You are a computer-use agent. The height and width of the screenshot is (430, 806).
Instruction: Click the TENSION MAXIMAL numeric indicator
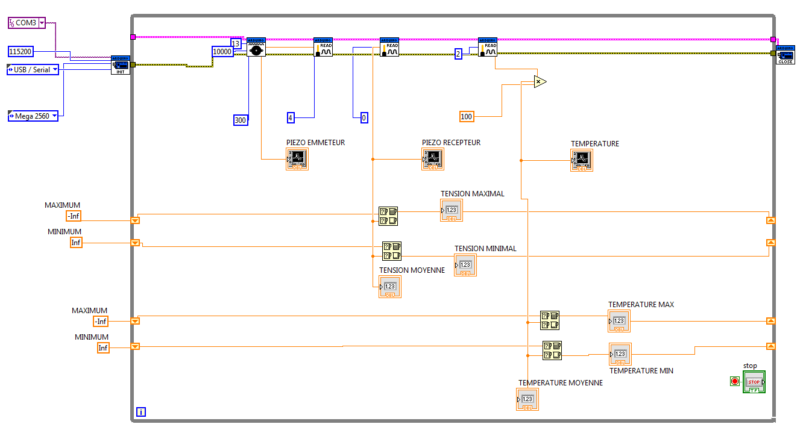[x=452, y=210]
